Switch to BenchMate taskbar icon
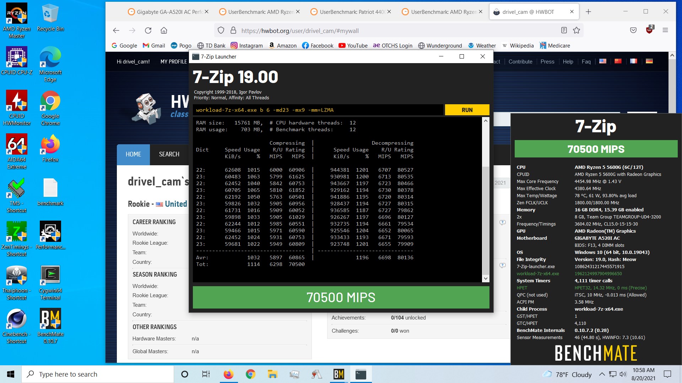 pyautogui.click(x=339, y=374)
